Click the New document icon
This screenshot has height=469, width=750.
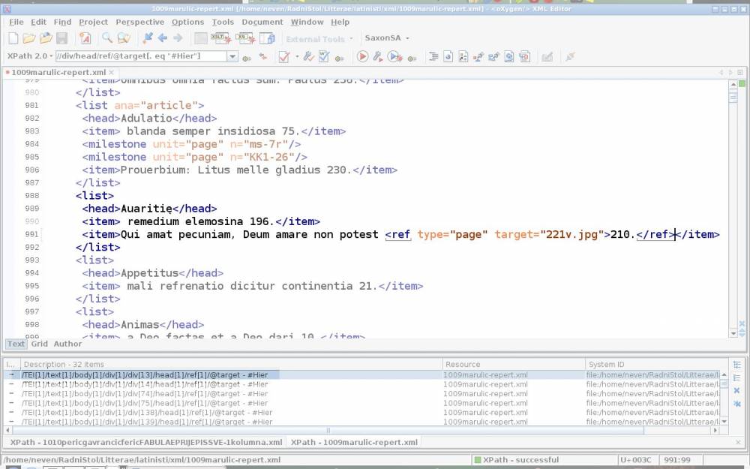14,38
